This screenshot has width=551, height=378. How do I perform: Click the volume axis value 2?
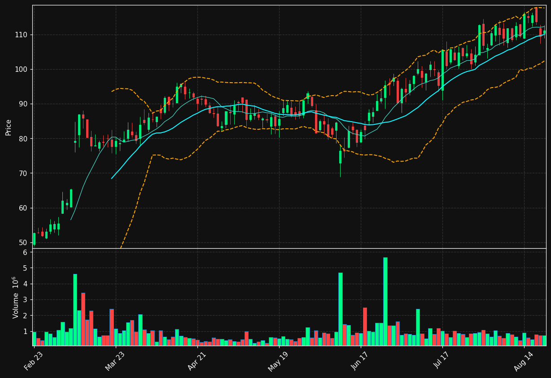pyautogui.click(x=26, y=316)
